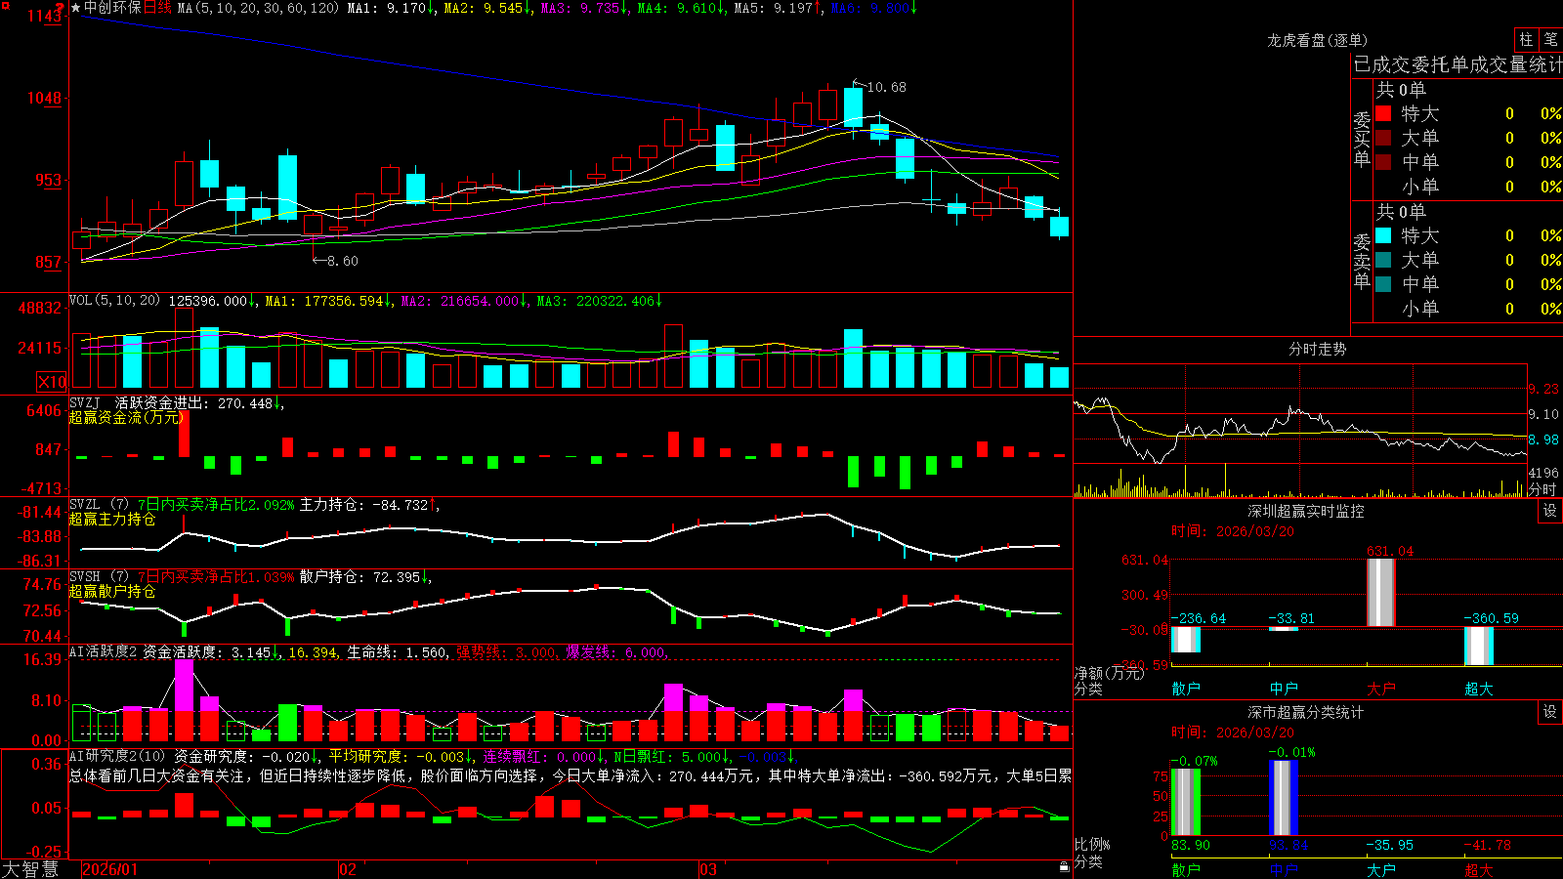
Task: Click the cyan 特大 sell order swatch
Action: coord(1383,235)
